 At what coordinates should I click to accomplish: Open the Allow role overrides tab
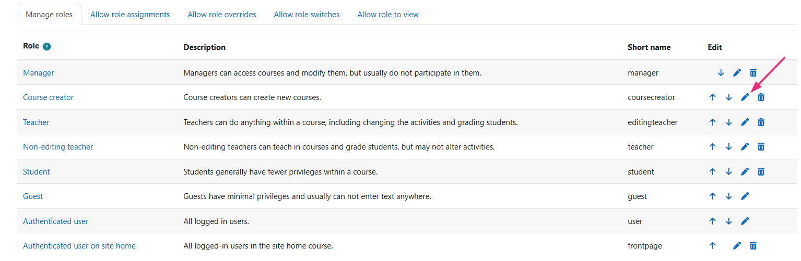tap(222, 15)
